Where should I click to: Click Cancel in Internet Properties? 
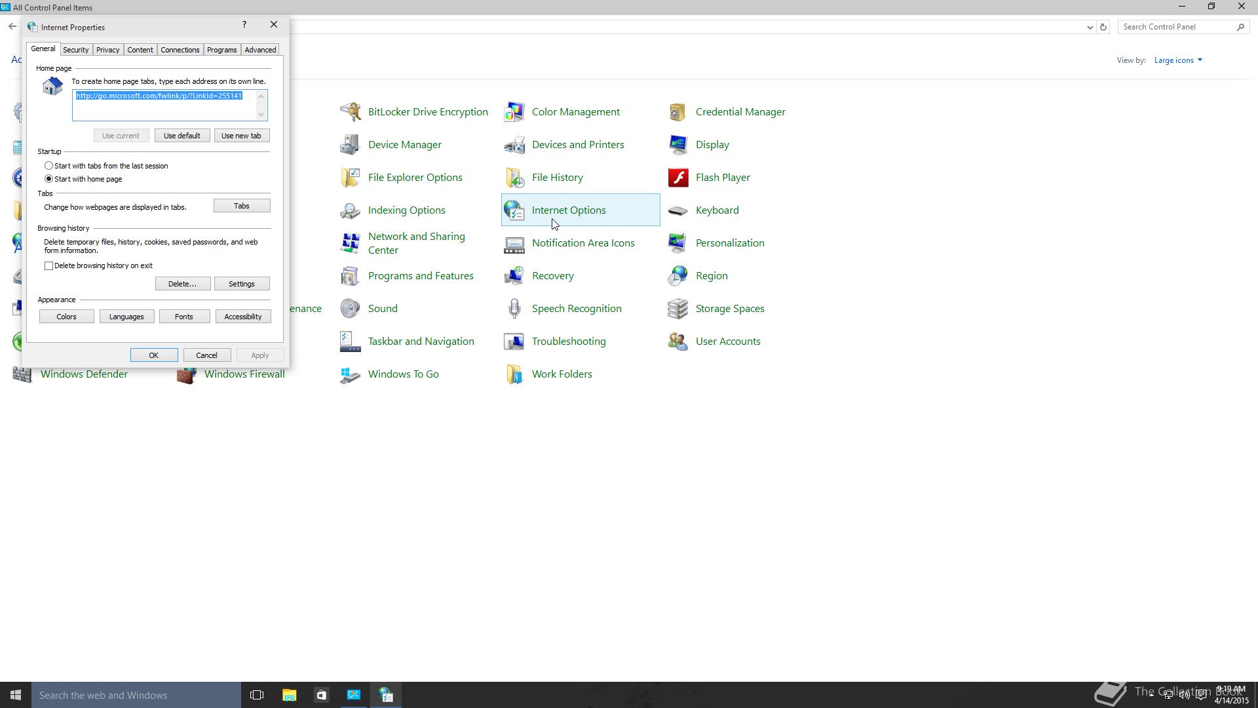click(x=206, y=355)
